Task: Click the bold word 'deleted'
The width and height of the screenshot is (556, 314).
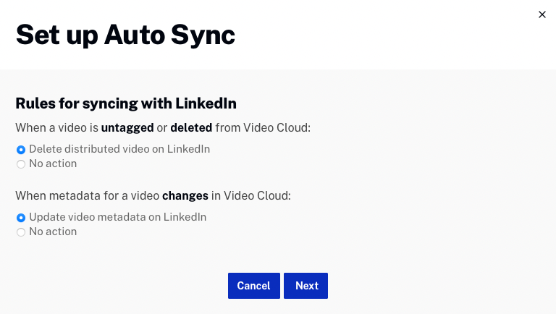Action: (191, 127)
